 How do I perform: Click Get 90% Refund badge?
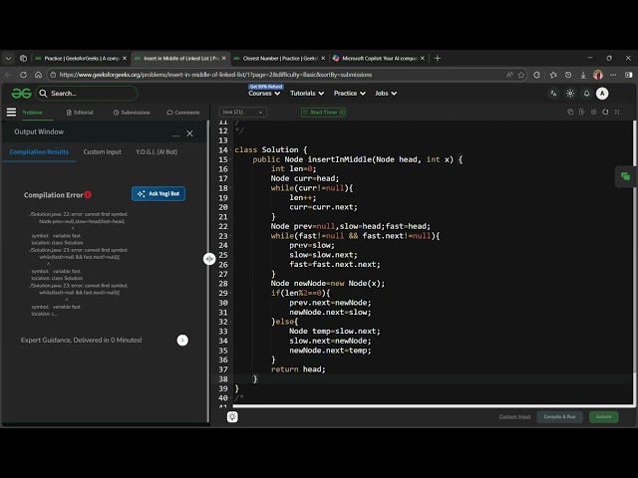click(x=266, y=87)
